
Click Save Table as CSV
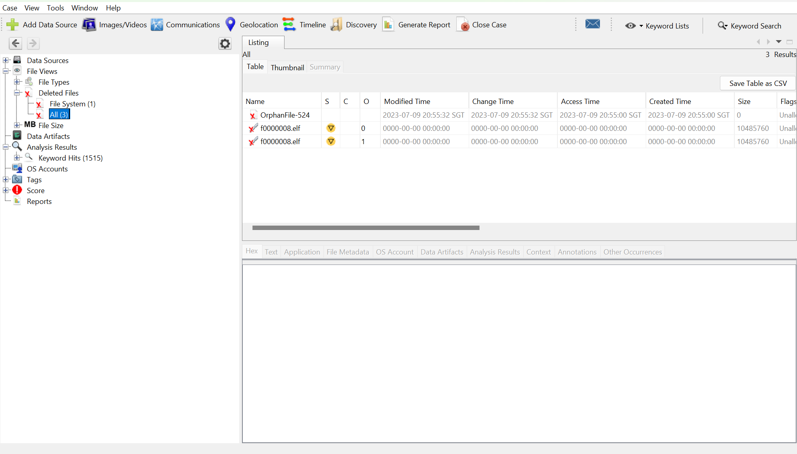[x=758, y=83]
